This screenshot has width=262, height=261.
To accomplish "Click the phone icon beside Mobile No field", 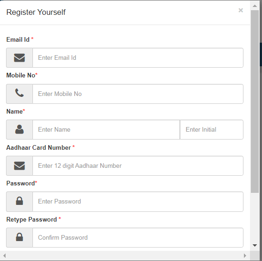I will [x=19, y=93].
